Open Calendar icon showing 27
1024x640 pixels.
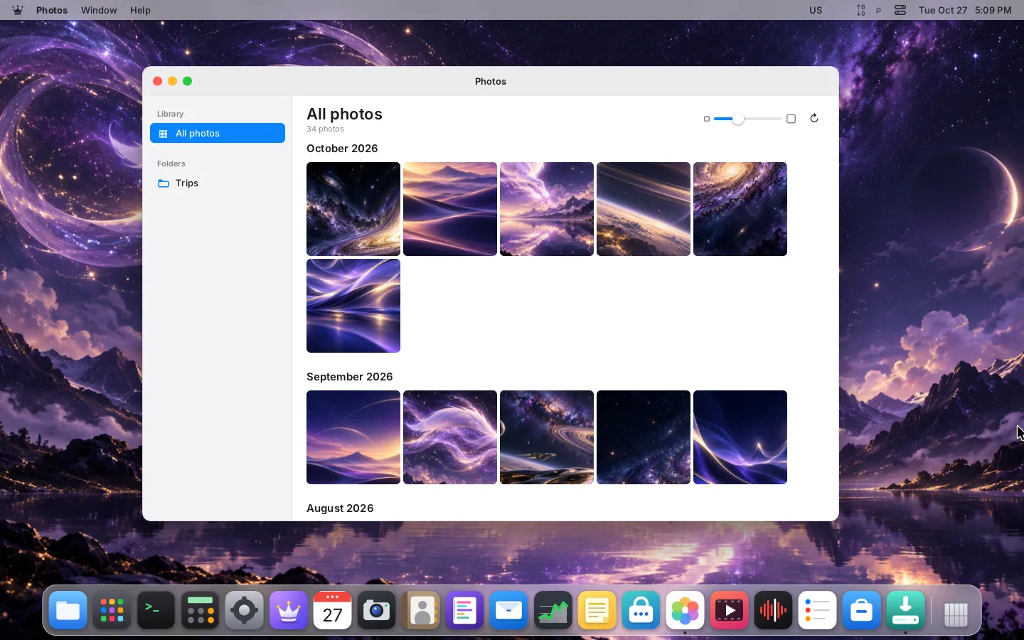333,610
